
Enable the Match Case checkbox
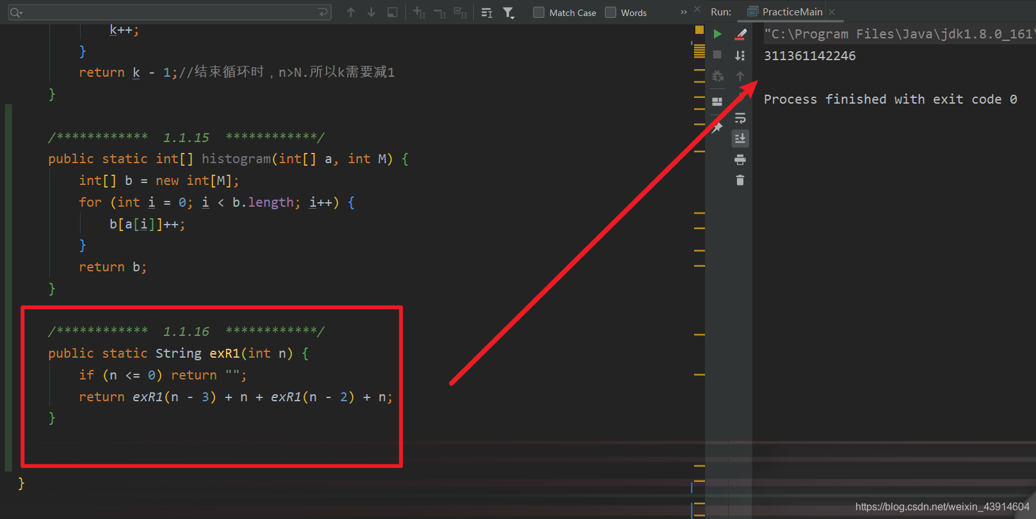[539, 12]
